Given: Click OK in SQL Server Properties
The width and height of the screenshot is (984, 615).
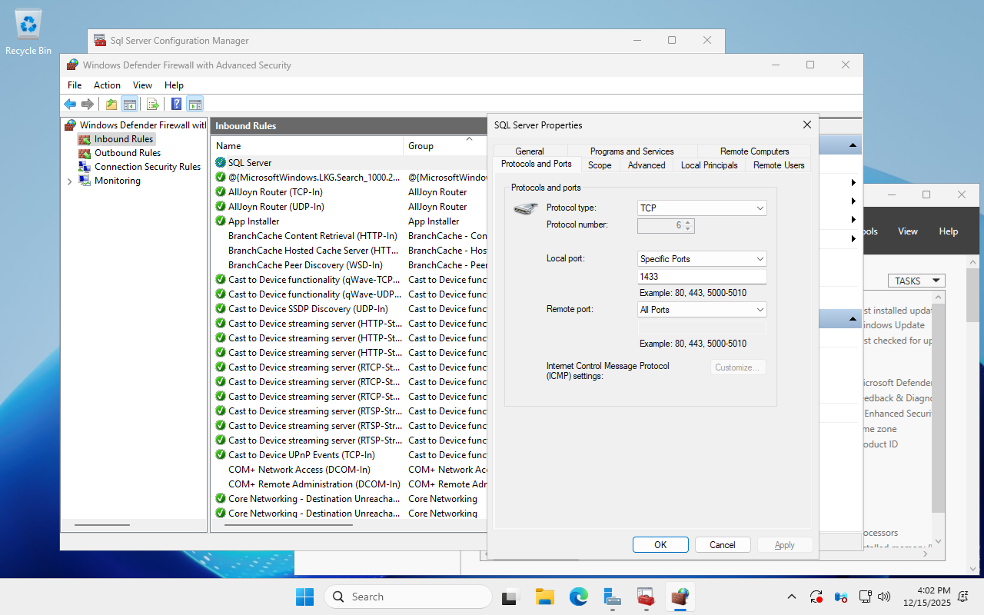Looking at the screenshot, I should tap(660, 544).
